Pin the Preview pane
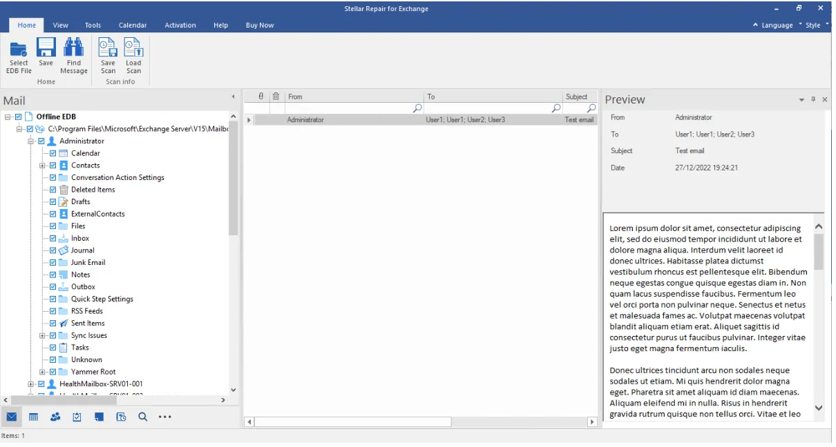Viewport: 836px width, 447px height. tap(813, 100)
